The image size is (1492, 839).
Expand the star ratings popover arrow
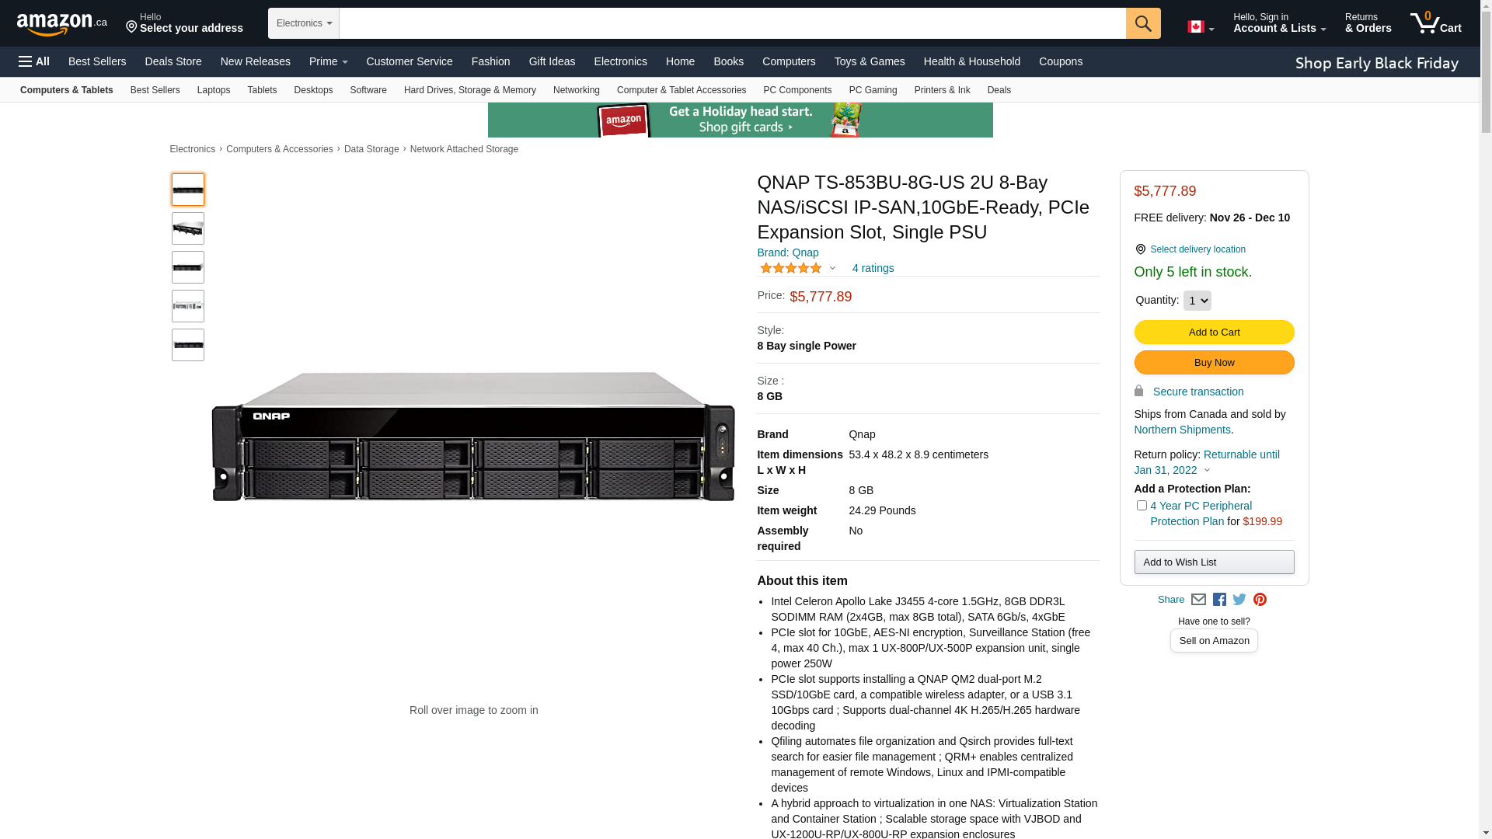coord(832,269)
